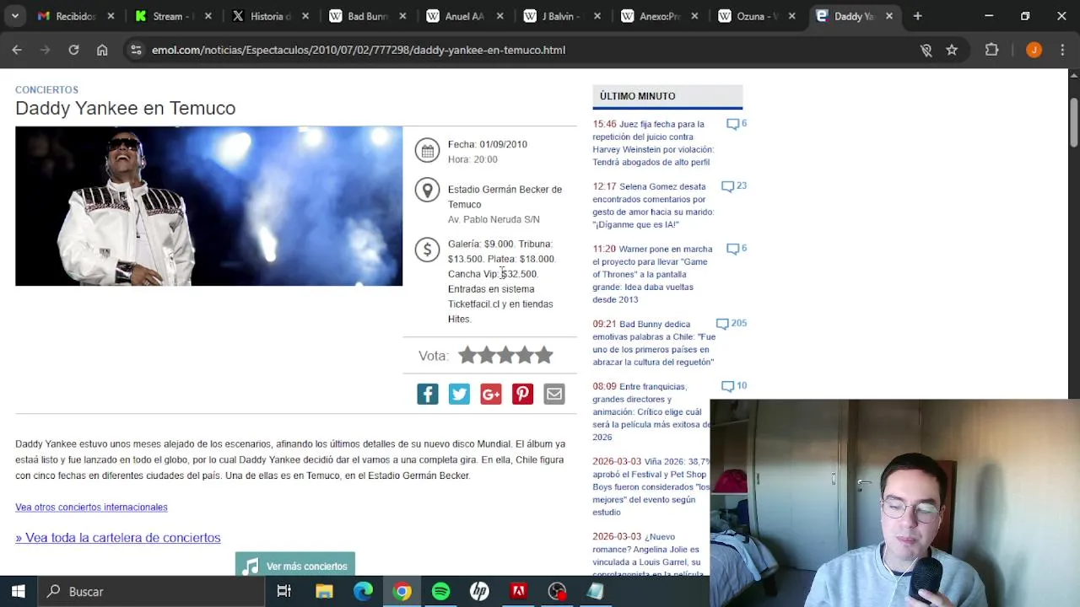Switch to the Stream tab

173,16
